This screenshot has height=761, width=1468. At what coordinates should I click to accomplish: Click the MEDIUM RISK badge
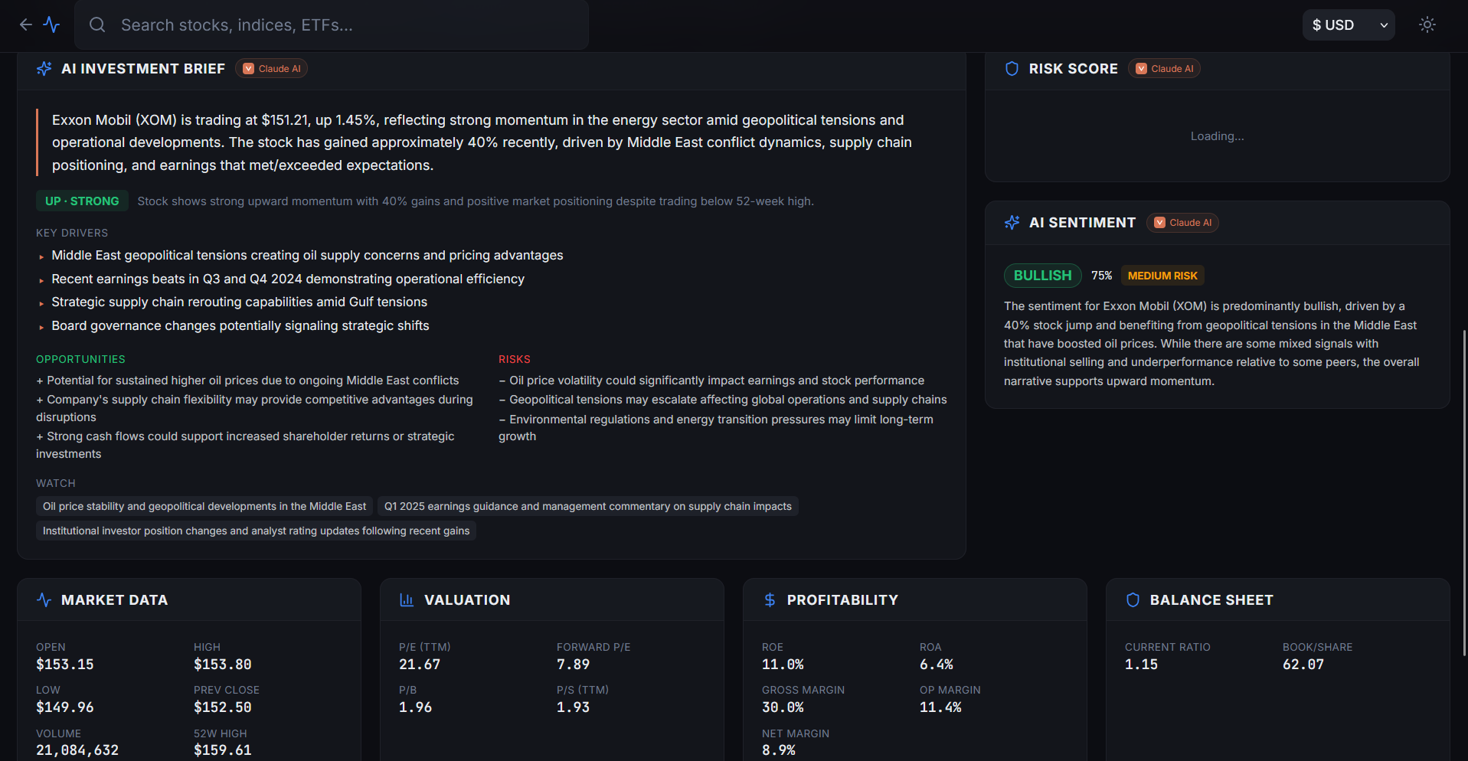pyautogui.click(x=1162, y=276)
